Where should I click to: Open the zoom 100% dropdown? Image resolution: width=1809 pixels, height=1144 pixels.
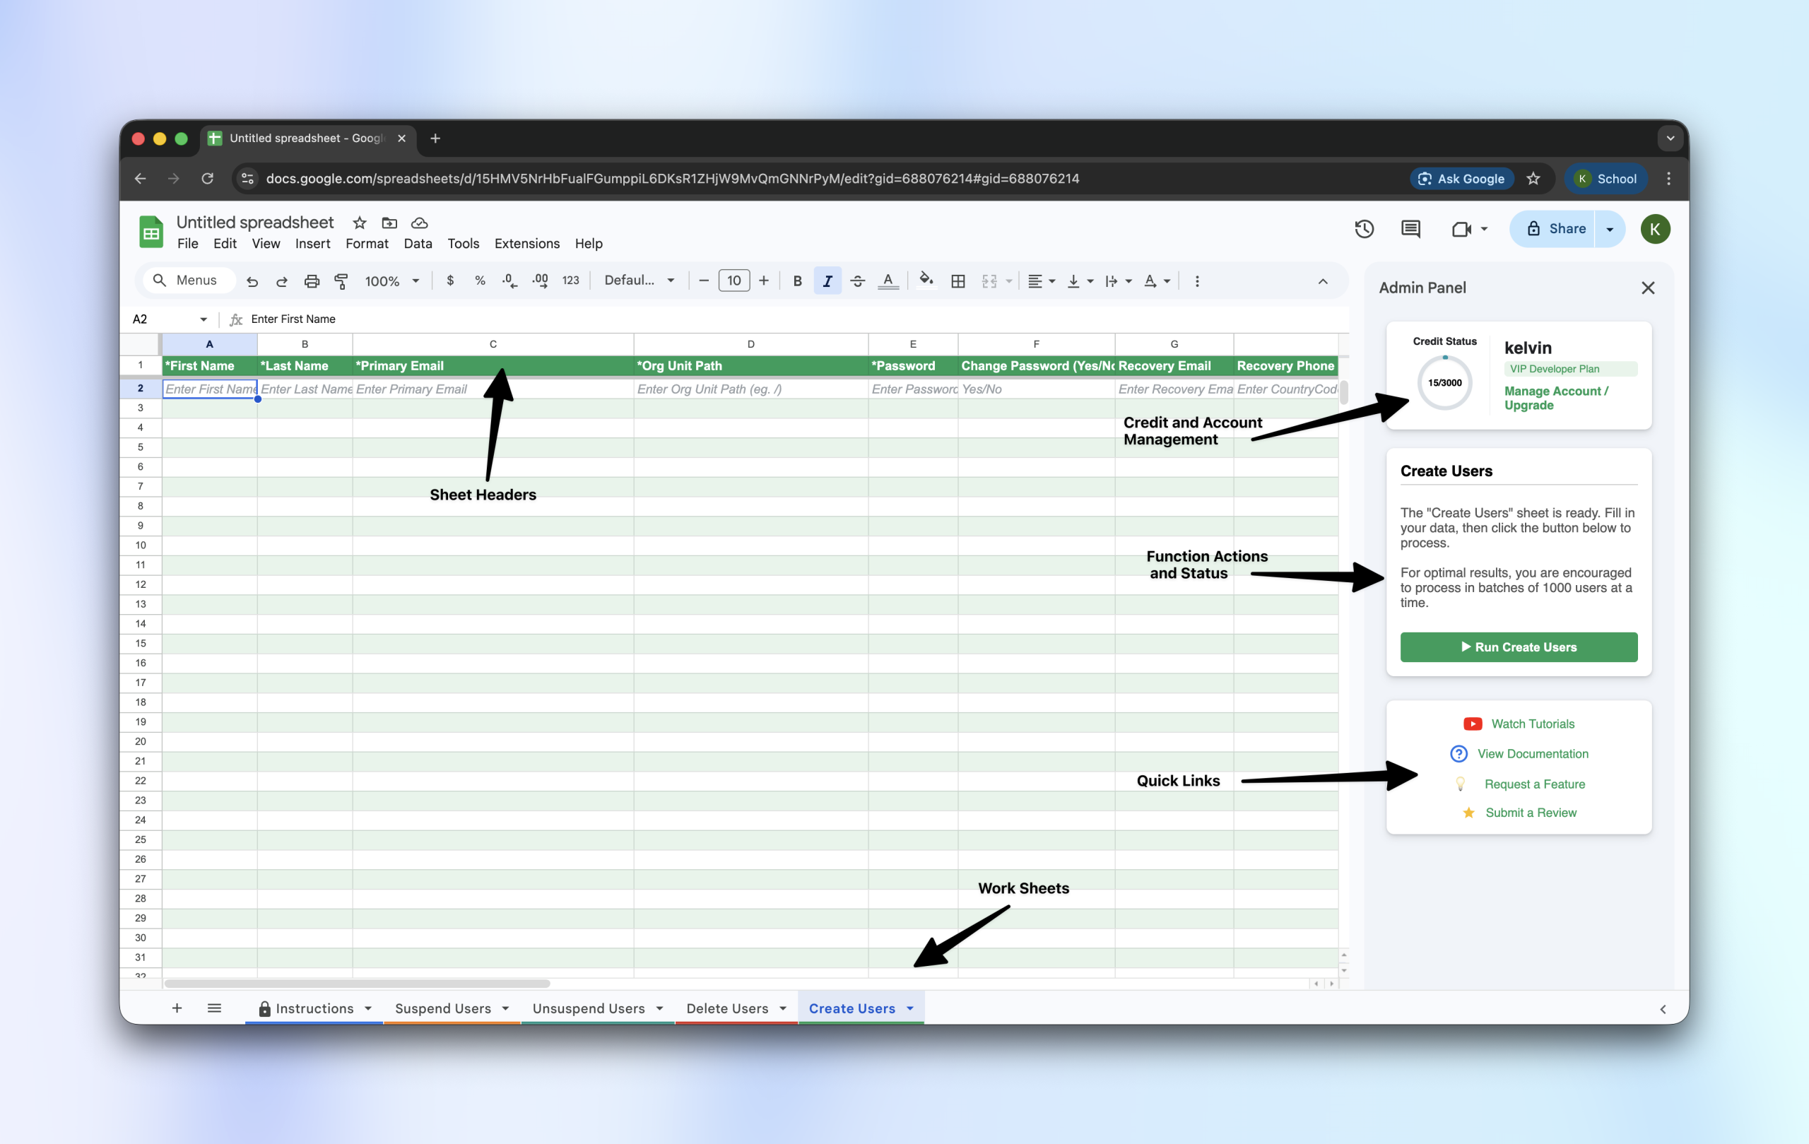(391, 281)
